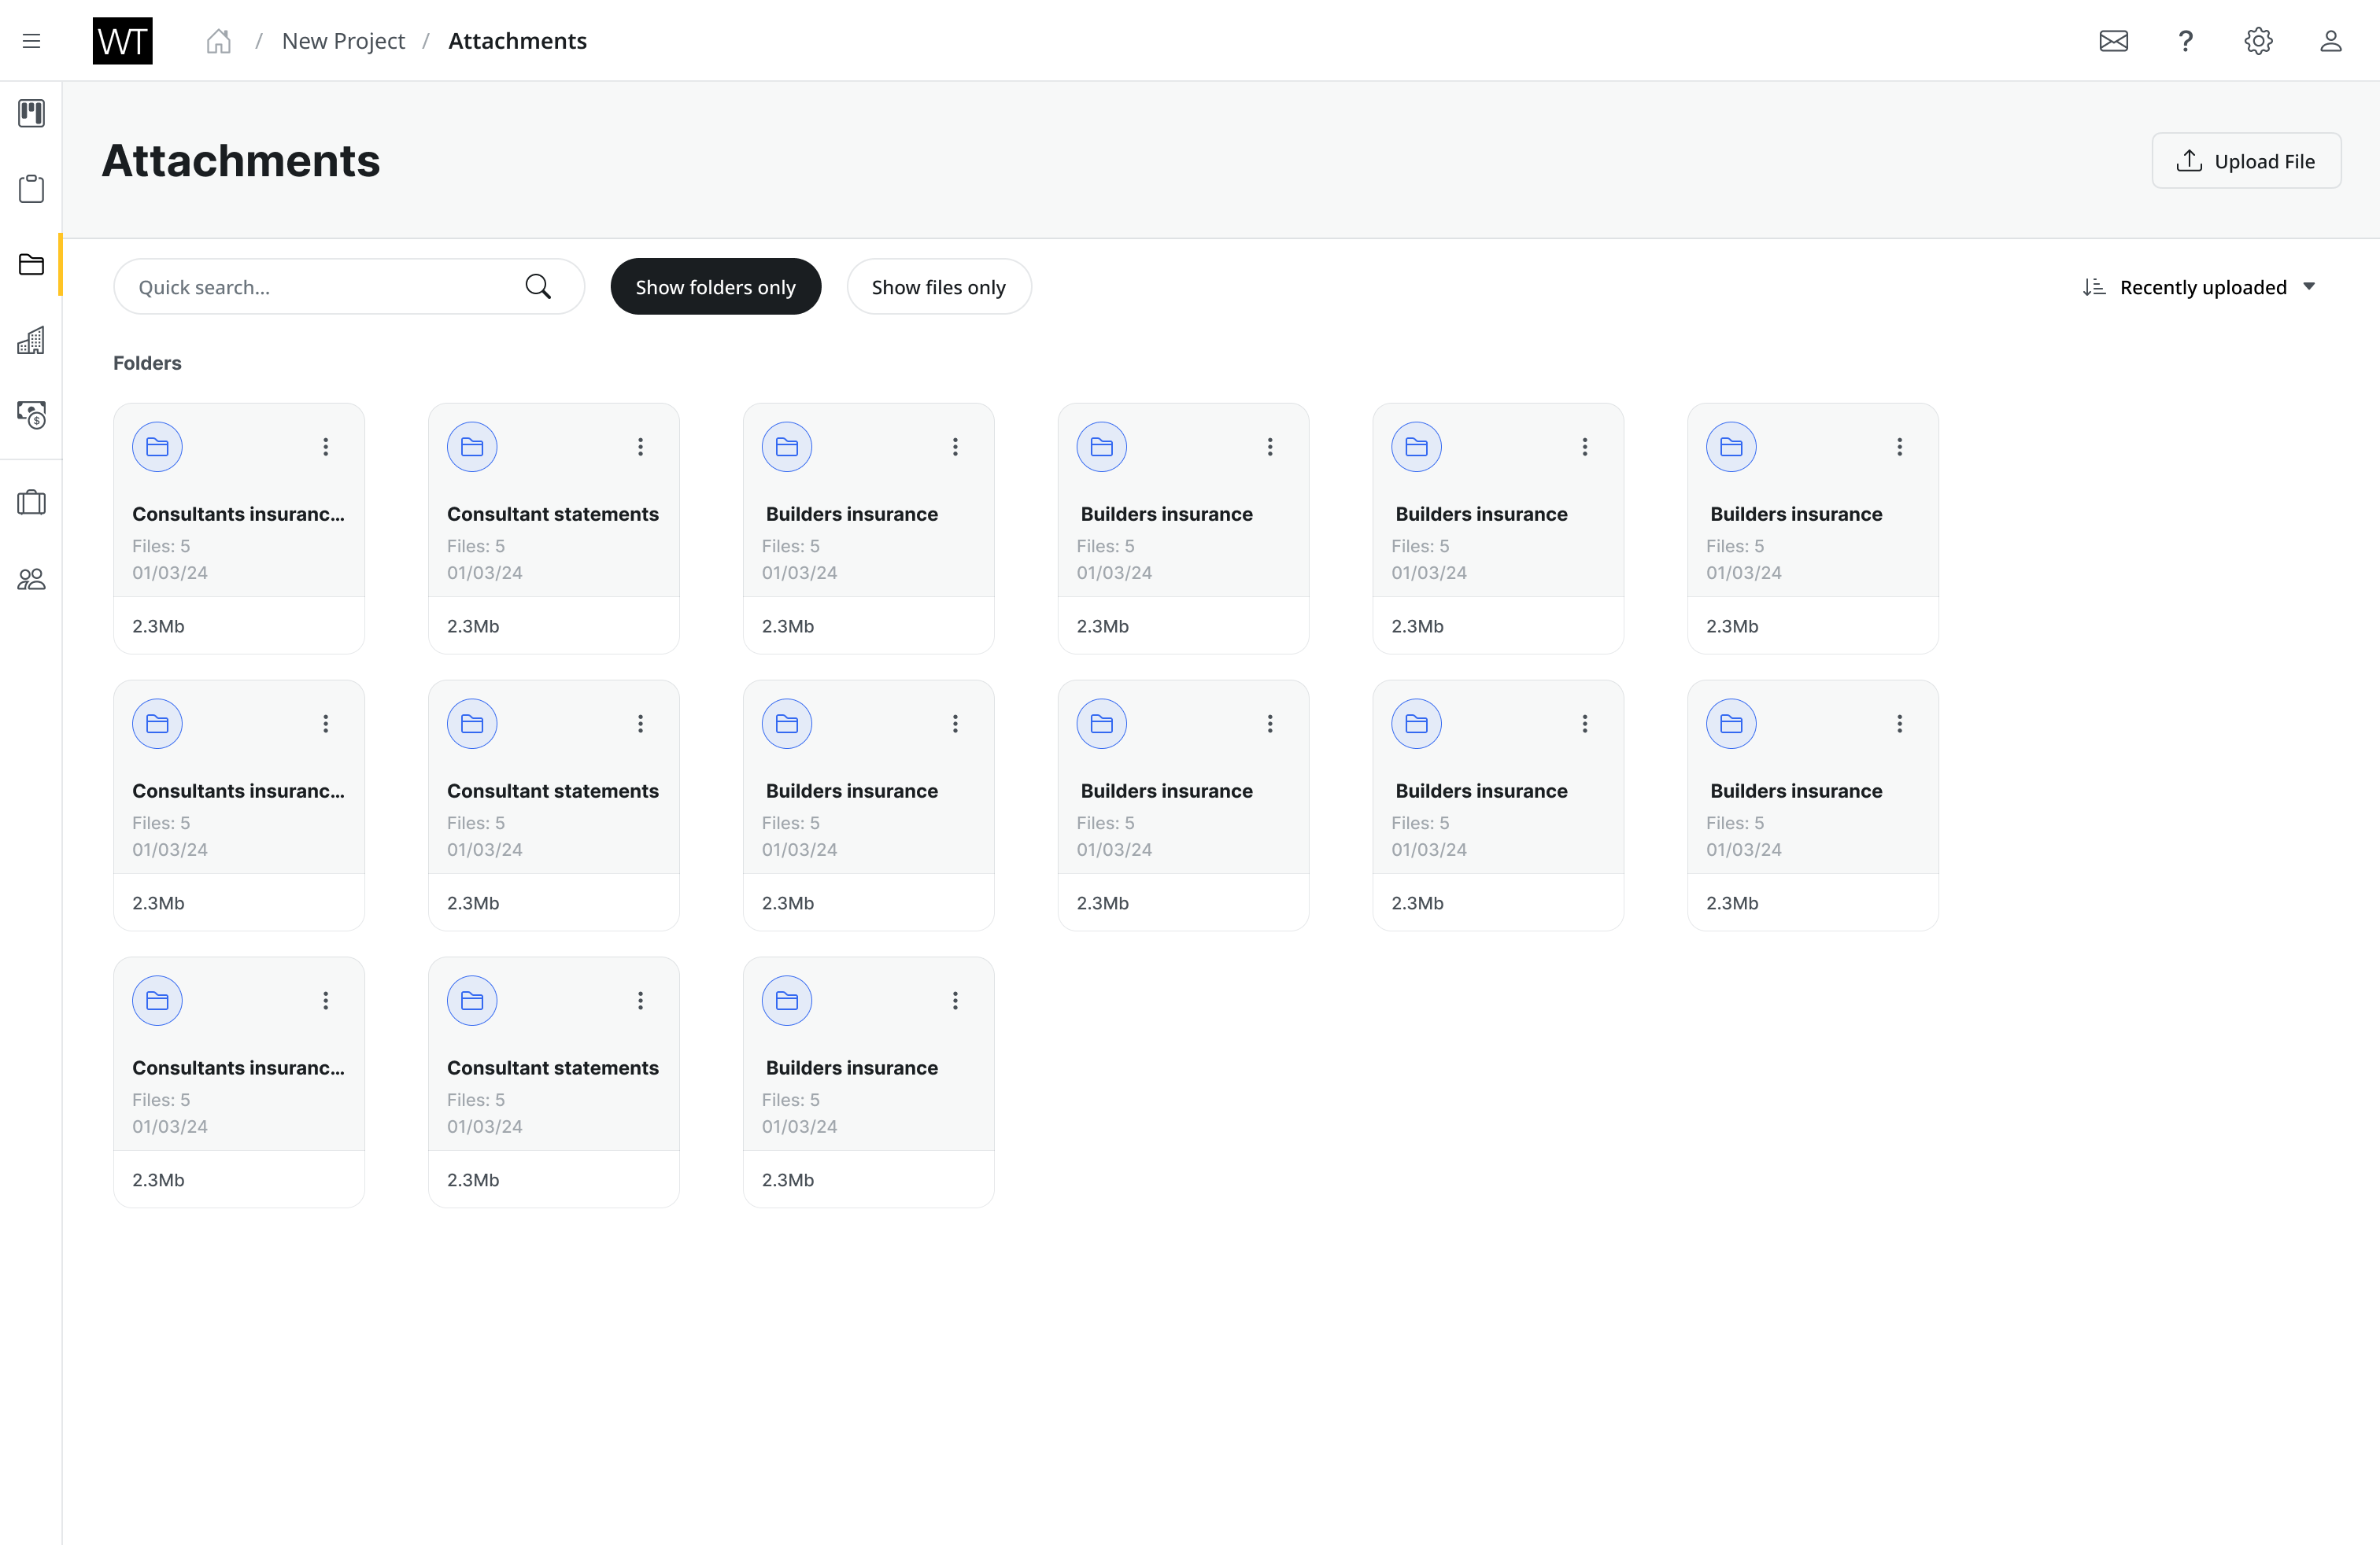Enable the Show files only filter

point(938,286)
